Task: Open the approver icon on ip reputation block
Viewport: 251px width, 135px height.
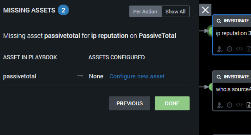Action: point(220,49)
